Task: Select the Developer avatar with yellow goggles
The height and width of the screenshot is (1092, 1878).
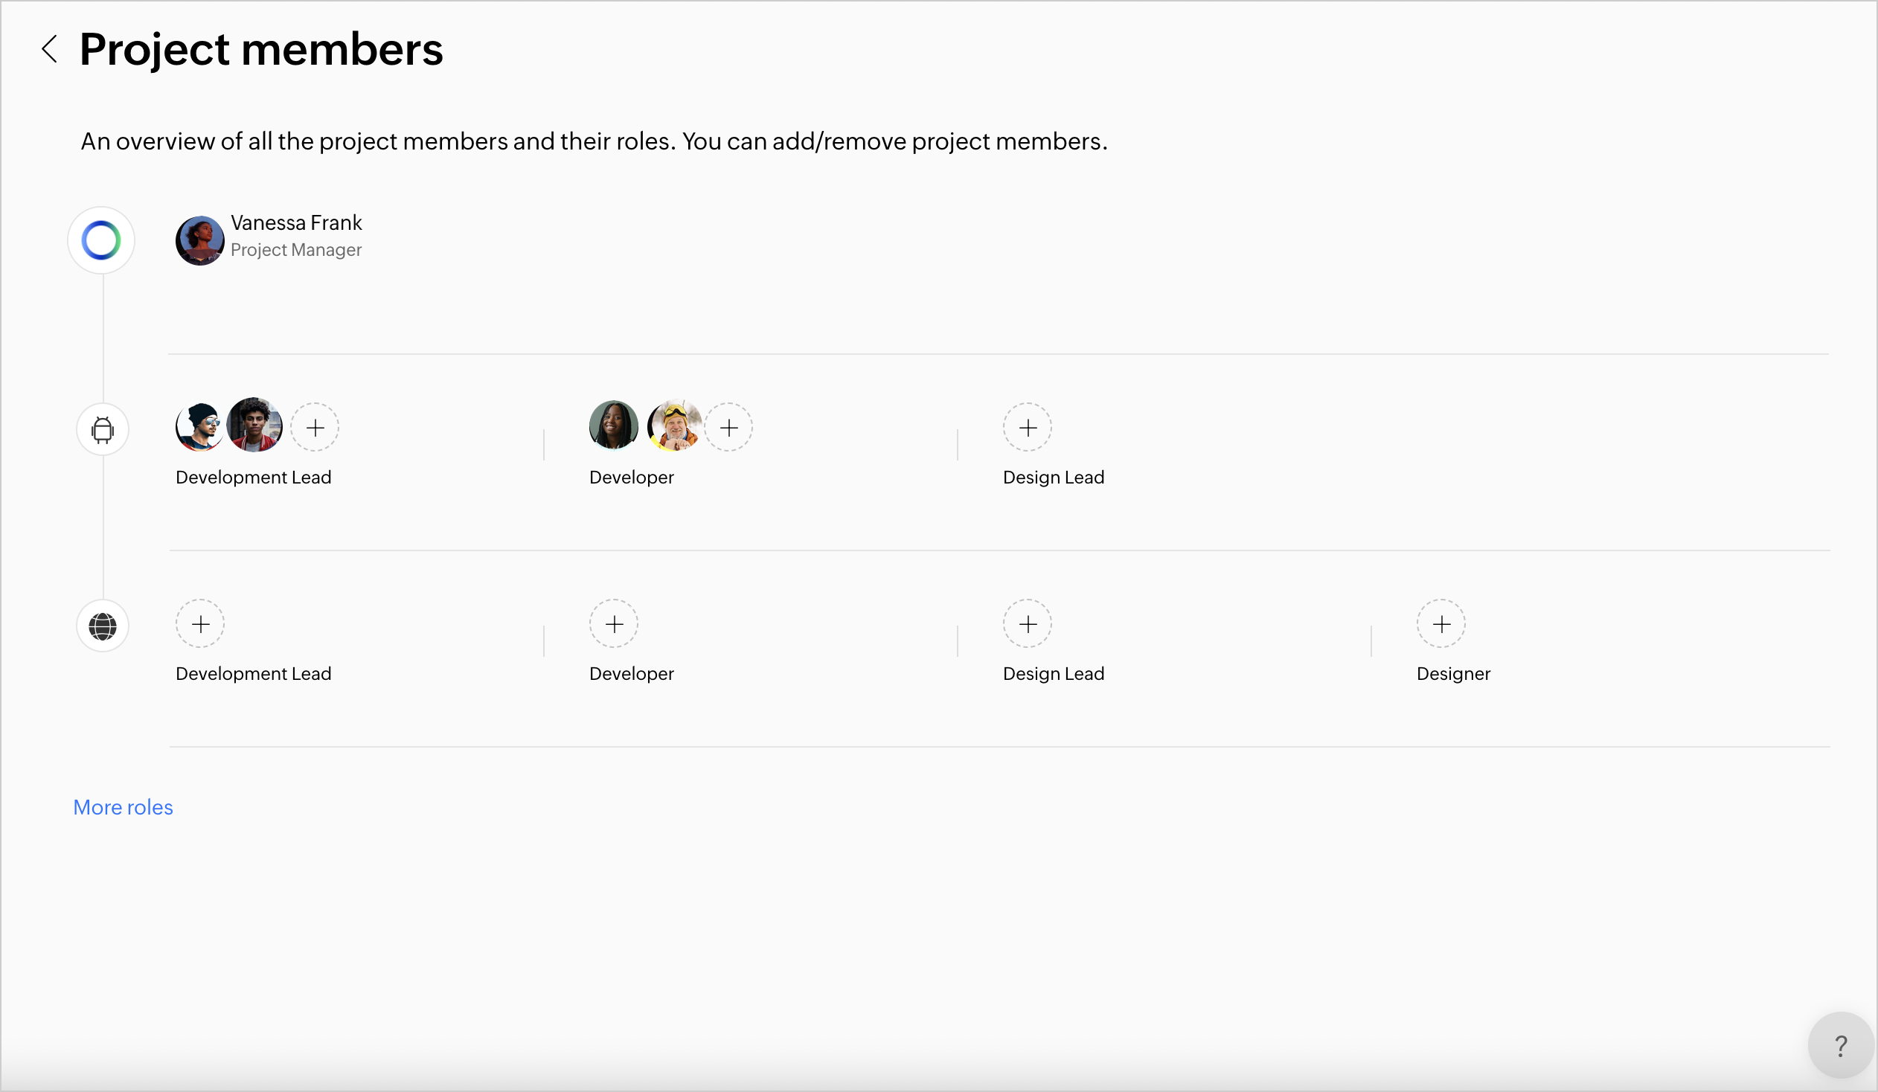Action: point(673,425)
